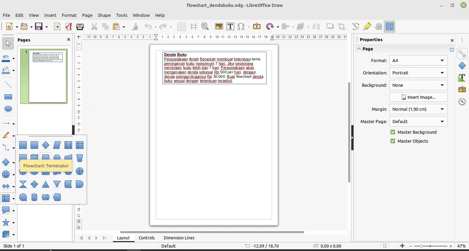Select page 1 thumbnail in Pages
The image size is (469, 251).
tap(44, 76)
